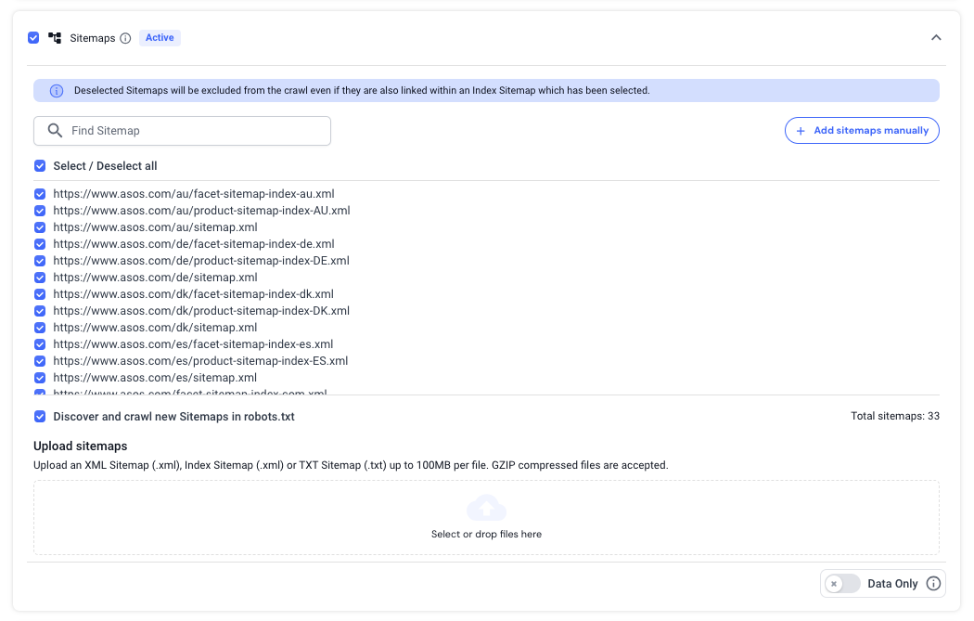Click the es/product-sitemap-index-ES.xml URL text

pos(200,361)
